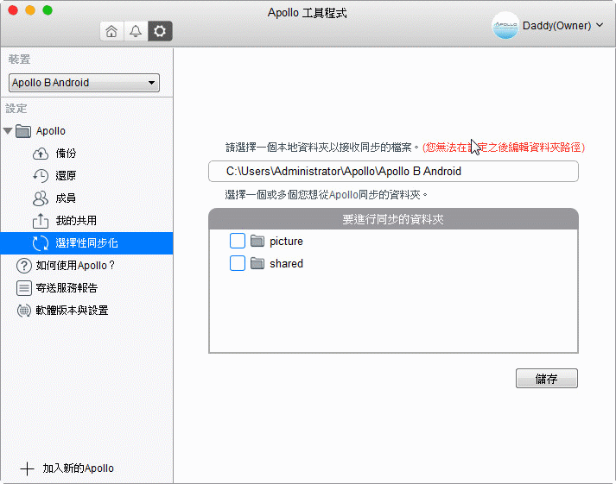
Task: Open the Home toolbar icon
Action: point(111,31)
